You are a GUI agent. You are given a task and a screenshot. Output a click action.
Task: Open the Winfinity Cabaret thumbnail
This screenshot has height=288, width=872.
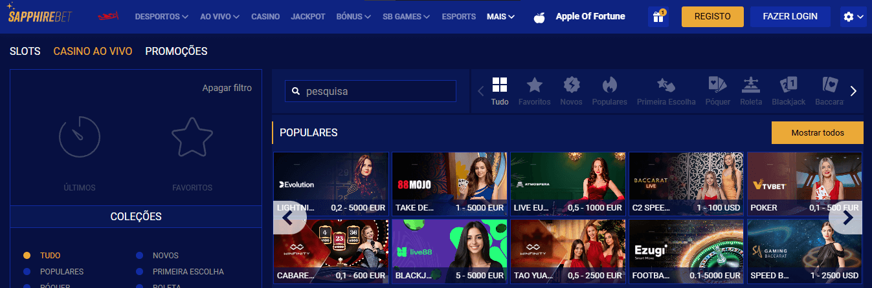tap(331, 251)
